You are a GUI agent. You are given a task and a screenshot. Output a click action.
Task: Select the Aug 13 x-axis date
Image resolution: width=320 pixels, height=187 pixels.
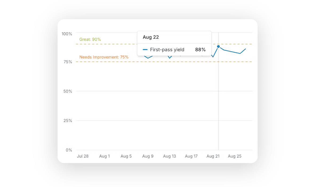pos(170,156)
